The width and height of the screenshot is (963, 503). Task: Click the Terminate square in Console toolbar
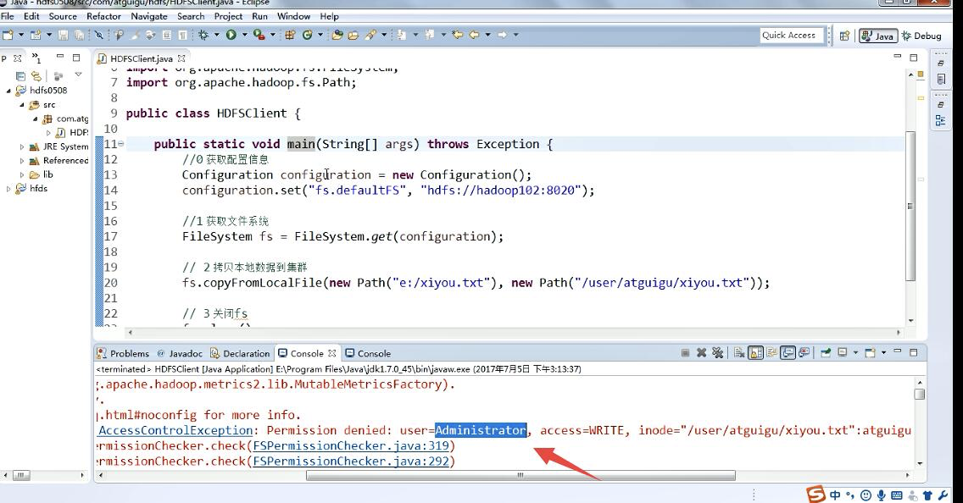point(686,353)
